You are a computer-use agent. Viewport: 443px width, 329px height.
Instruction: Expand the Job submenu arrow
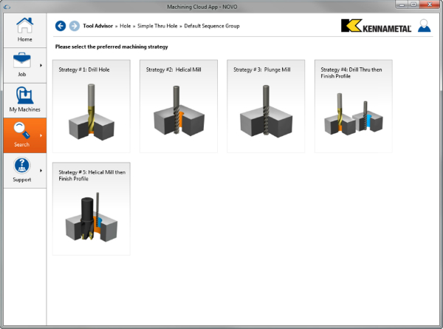tap(41, 65)
